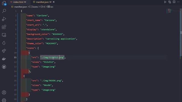The width and height of the screenshot is (182, 102).
Task: Click the theme_color "#2A3443" value
Action: [51, 43]
